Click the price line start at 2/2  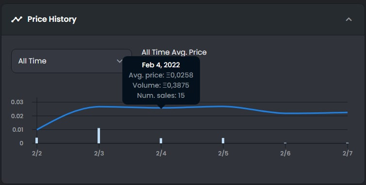[x=37, y=129]
